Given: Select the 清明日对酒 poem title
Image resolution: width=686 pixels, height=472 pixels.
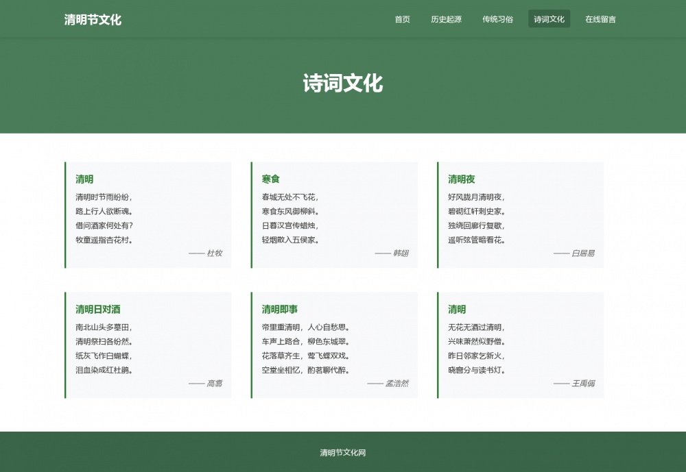Looking at the screenshot, I should point(98,310).
